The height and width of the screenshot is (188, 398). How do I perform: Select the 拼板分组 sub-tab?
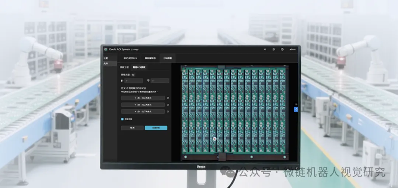coord(124,67)
